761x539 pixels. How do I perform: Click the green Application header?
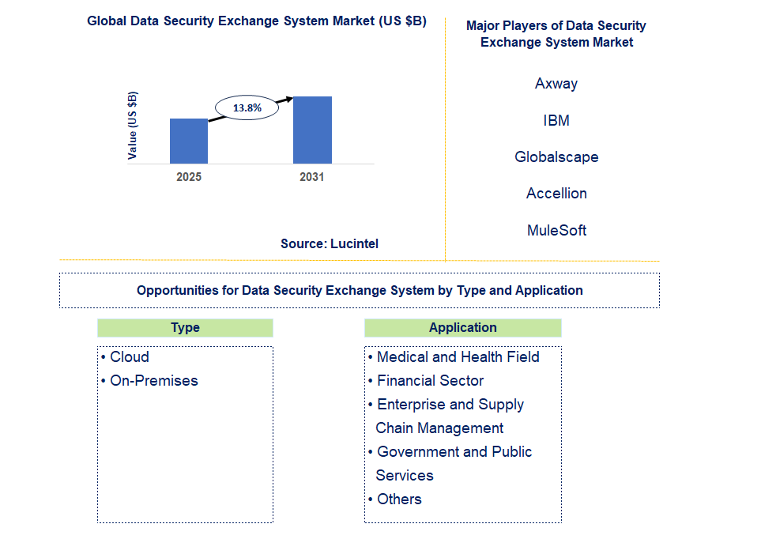point(463,328)
